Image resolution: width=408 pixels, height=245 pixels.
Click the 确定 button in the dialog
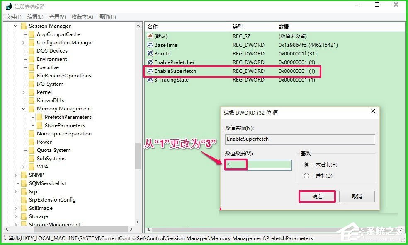click(317, 197)
